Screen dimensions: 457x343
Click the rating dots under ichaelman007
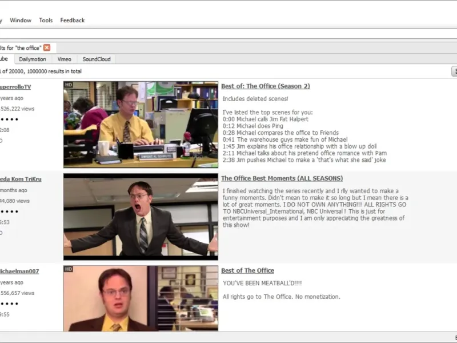click(x=9, y=304)
